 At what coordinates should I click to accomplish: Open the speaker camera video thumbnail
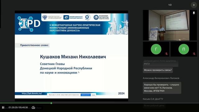click(169, 25)
